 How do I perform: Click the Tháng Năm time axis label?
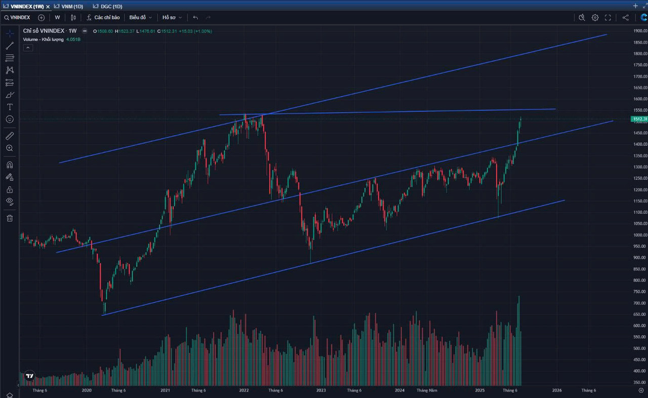click(427, 390)
